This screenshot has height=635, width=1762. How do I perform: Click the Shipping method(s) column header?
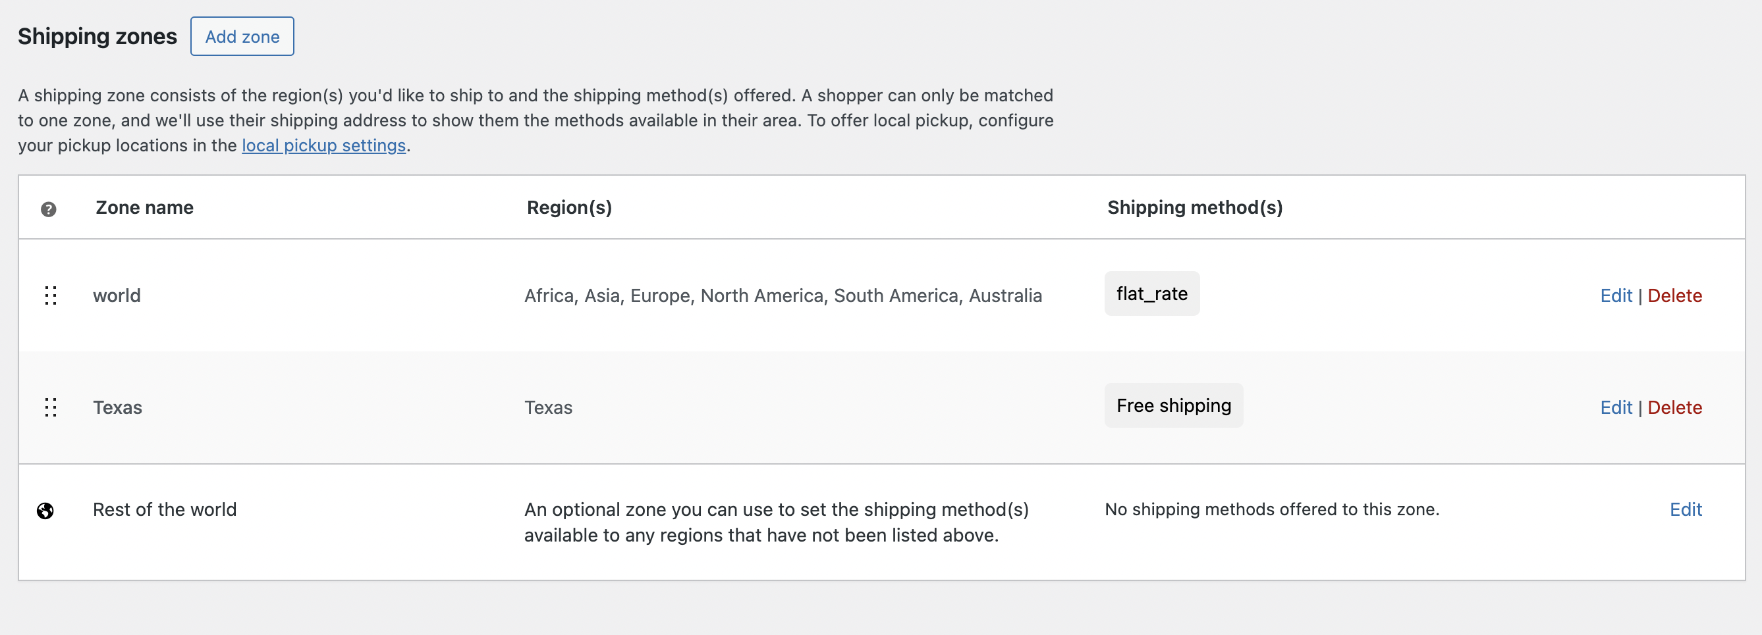click(1194, 207)
